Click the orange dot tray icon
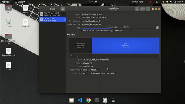185x104 pixels. coord(163,2)
